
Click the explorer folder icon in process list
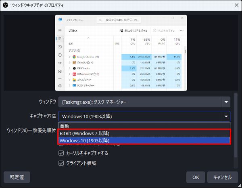pyautogui.click(x=74, y=80)
